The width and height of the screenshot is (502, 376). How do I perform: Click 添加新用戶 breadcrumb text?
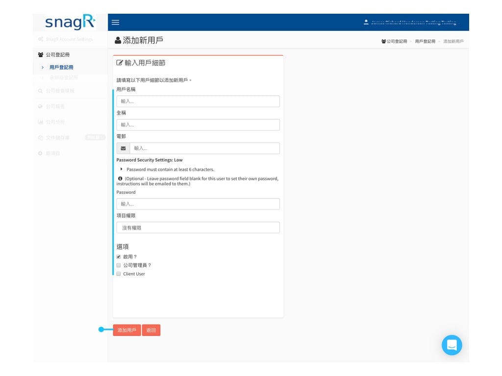click(x=453, y=41)
